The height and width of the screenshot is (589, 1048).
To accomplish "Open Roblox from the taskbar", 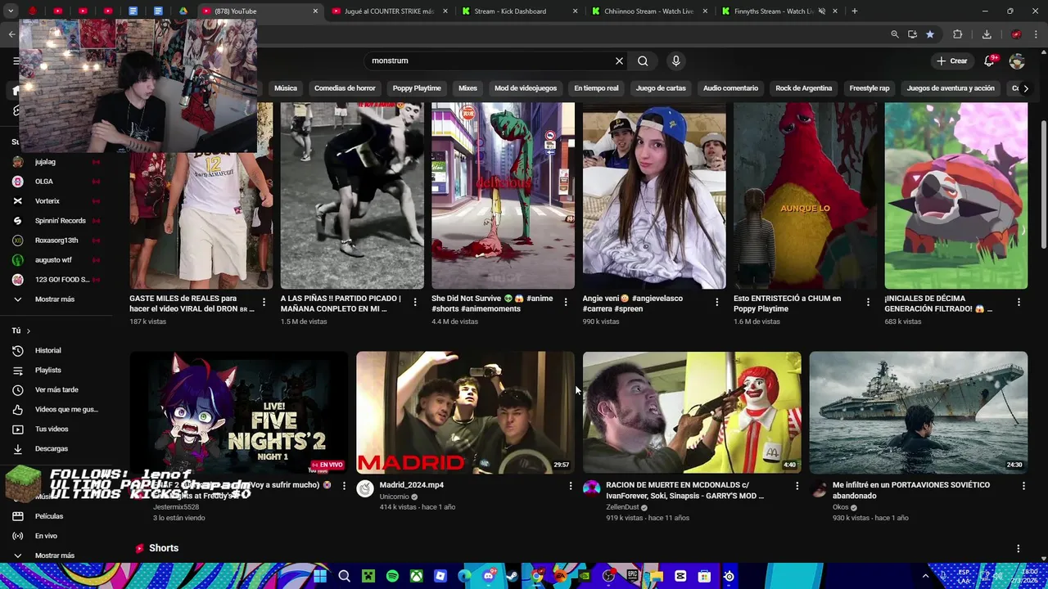I will pyautogui.click(x=440, y=576).
